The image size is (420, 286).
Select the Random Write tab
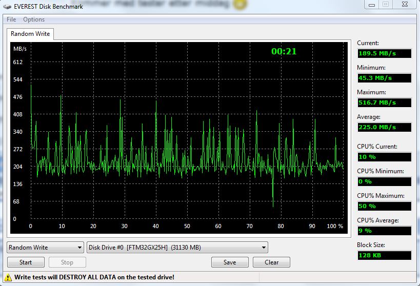tap(30, 34)
